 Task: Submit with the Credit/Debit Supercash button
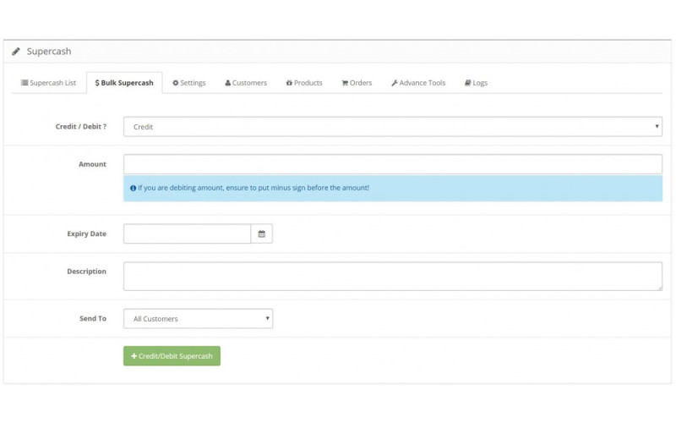172,356
